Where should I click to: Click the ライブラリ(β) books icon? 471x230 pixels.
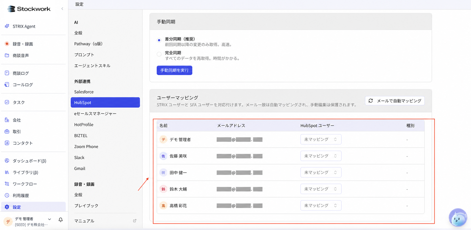(x=7, y=172)
